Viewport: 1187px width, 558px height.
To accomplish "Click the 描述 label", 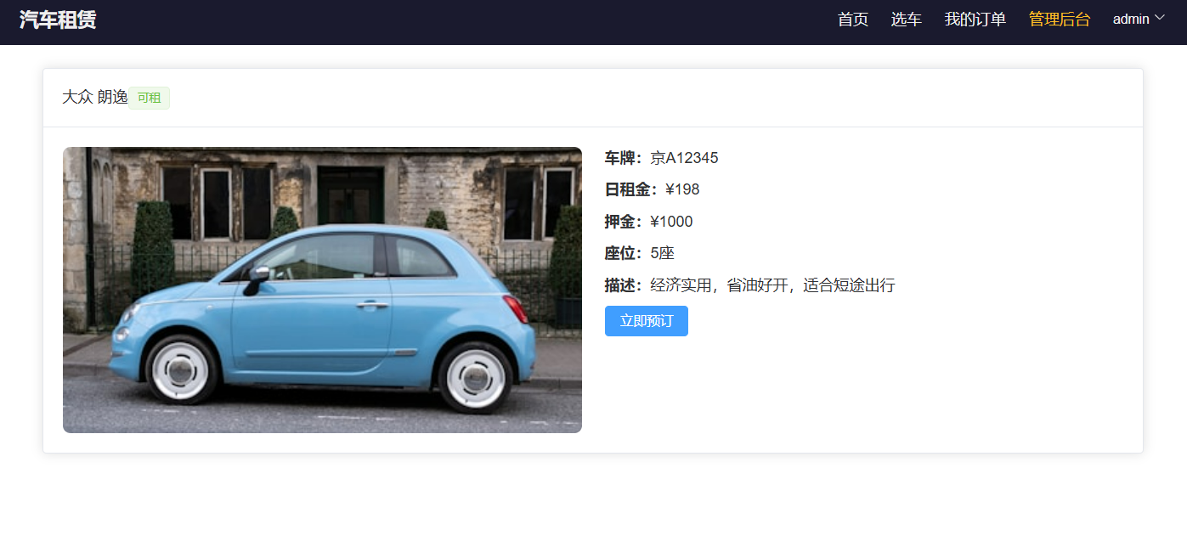I will (624, 285).
